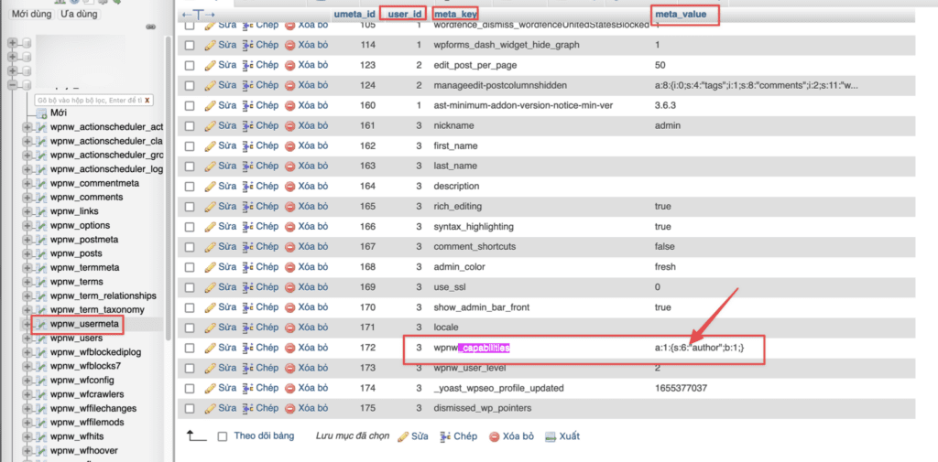This screenshot has width=938, height=462.
Task: Expand the wpnw_wfconfig tree node
Action: [x=27, y=380]
